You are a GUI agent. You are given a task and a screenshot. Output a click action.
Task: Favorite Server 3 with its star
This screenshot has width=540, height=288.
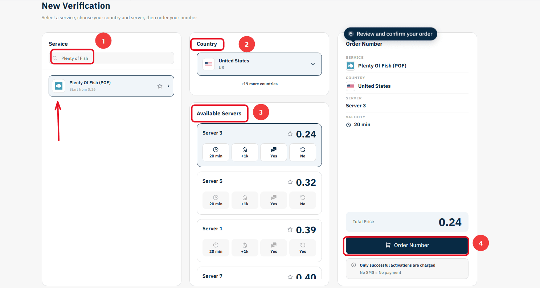coord(290,134)
